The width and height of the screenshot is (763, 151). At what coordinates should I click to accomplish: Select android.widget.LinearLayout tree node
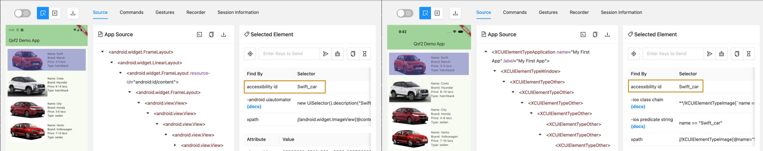[150, 63]
